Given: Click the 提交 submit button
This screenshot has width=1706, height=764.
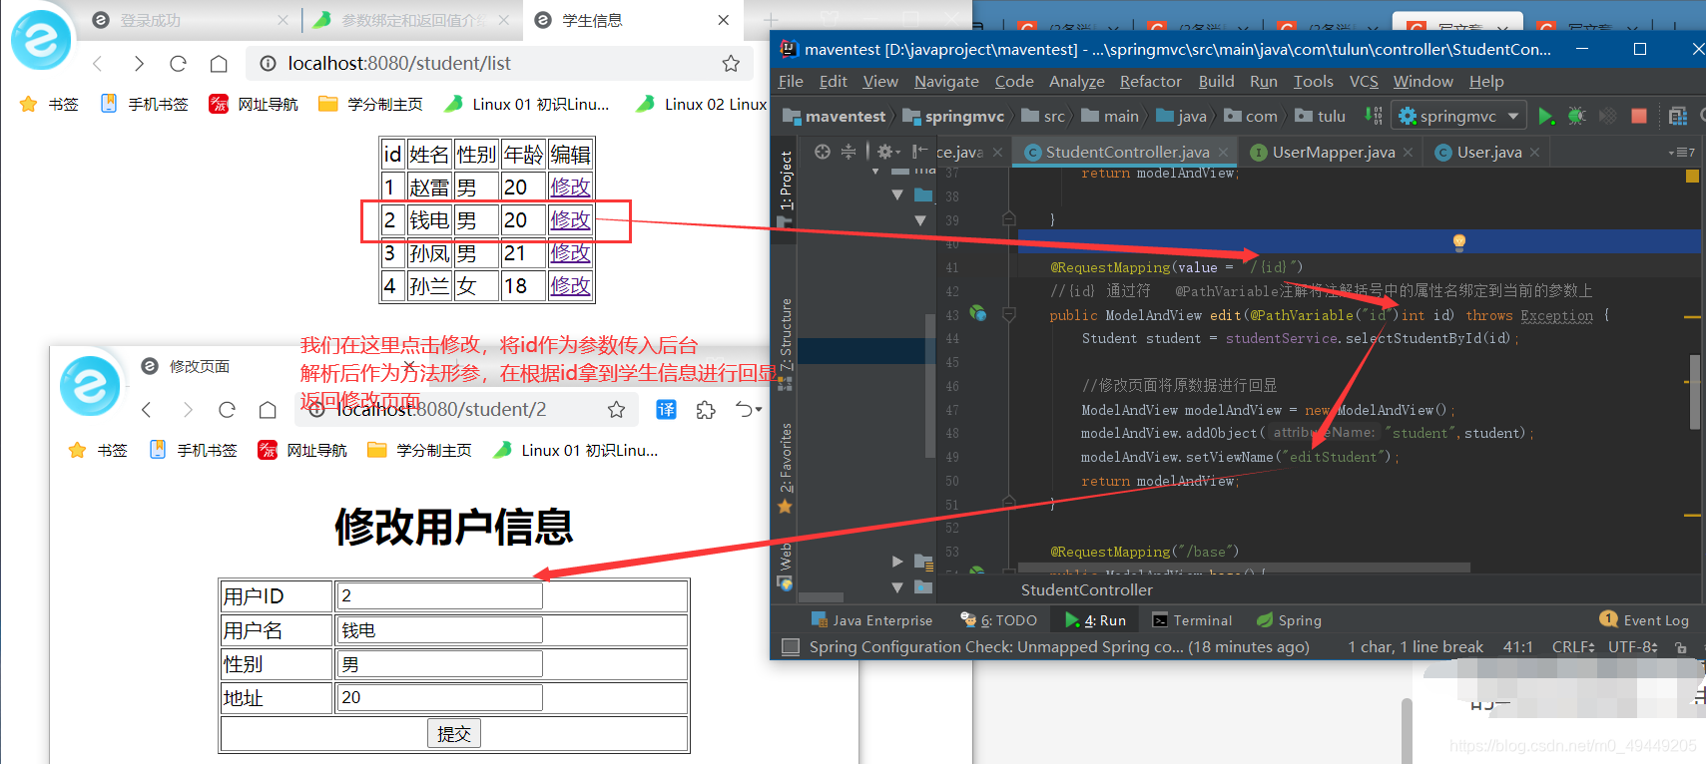Looking at the screenshot, I should click(x=454, y=733).
